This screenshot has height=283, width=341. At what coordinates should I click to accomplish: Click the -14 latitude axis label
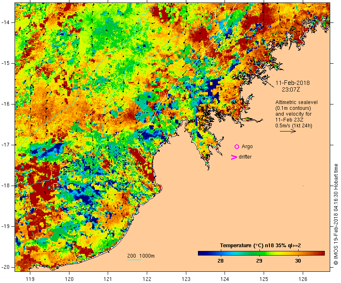[x=5, y=22]
